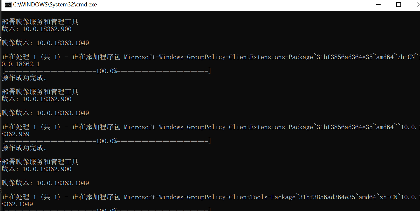The width and height of the screenshot is (420, 211).
Task: Click the ClientExtensions-Package amd64~~10.0 line
Action: coord(211,127)
